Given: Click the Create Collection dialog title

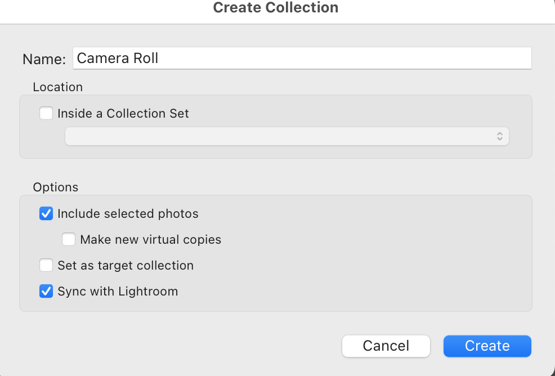Looking at the screenshot, I should 276,8.
